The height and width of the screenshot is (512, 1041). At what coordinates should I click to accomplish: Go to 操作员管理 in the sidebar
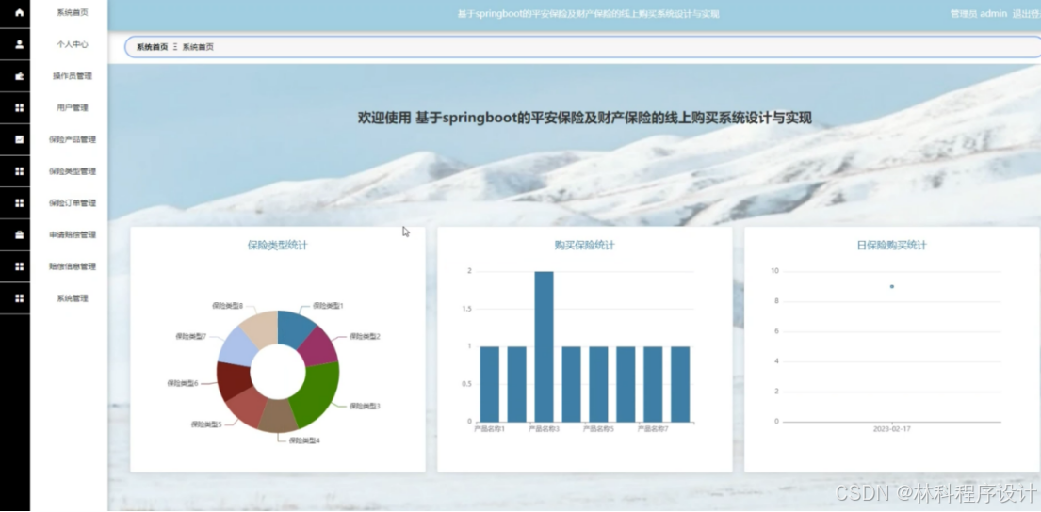click(x=72, y=76)
